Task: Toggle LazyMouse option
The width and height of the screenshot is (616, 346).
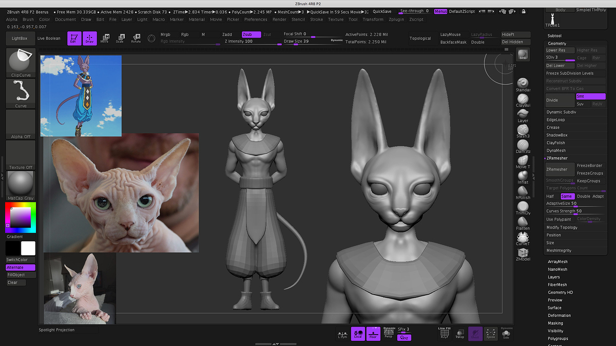Action: (x=451, y=35)
